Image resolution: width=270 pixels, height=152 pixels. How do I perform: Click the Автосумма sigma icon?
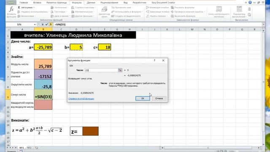click(19, 8)
